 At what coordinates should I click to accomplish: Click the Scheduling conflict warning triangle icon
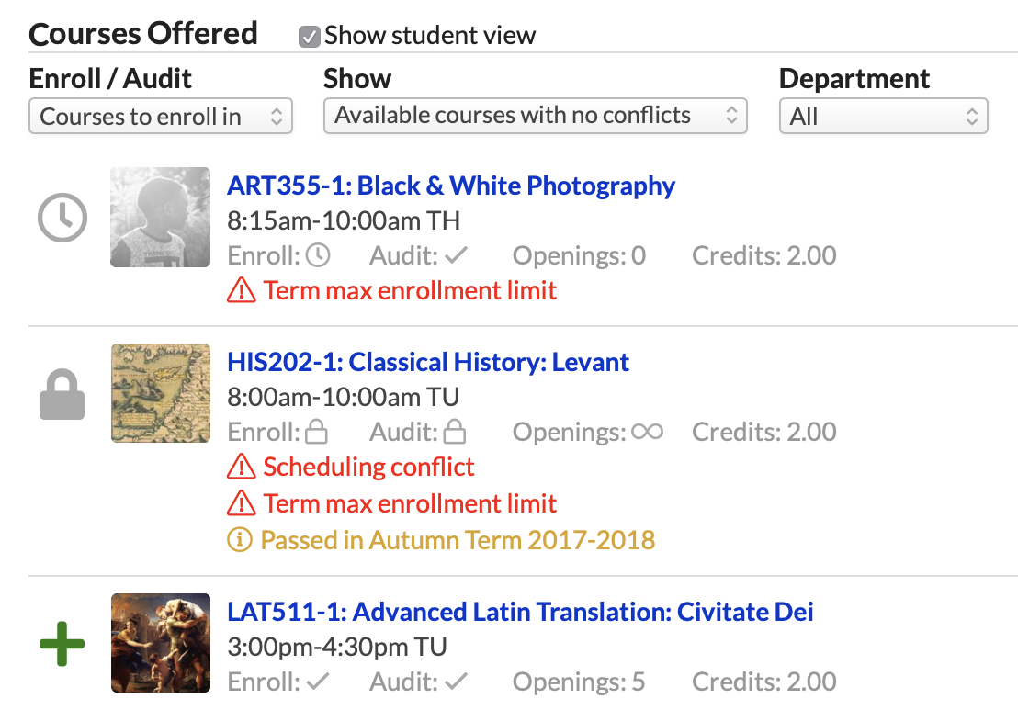241,467
